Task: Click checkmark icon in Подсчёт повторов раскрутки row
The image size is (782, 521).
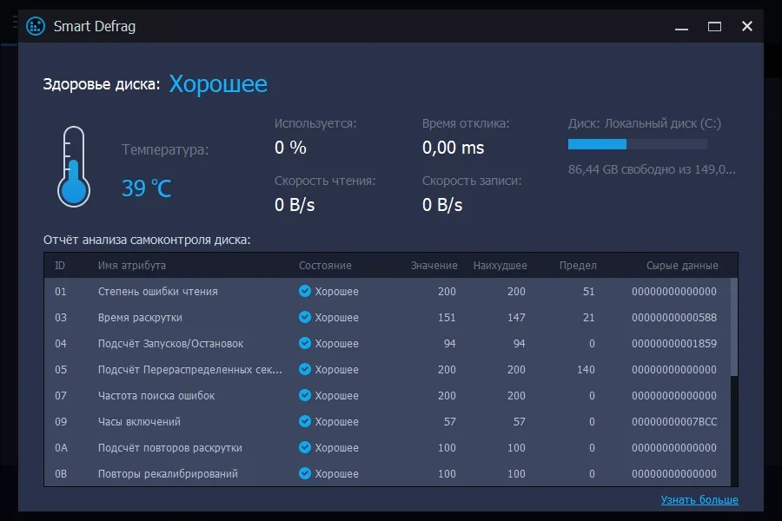Action: tap(305, 447)
